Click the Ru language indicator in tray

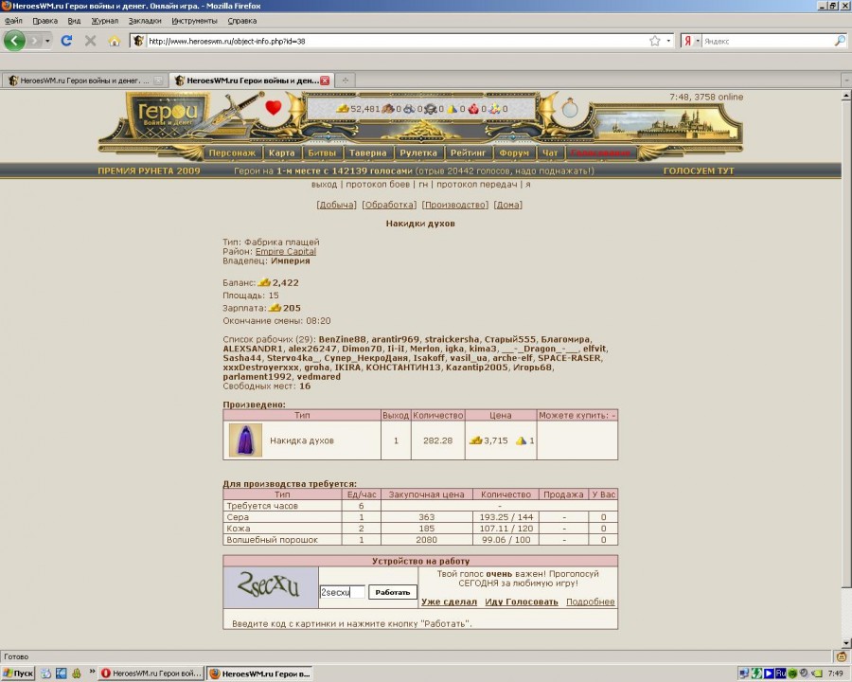pyautogui.click(x=781, y=673)
